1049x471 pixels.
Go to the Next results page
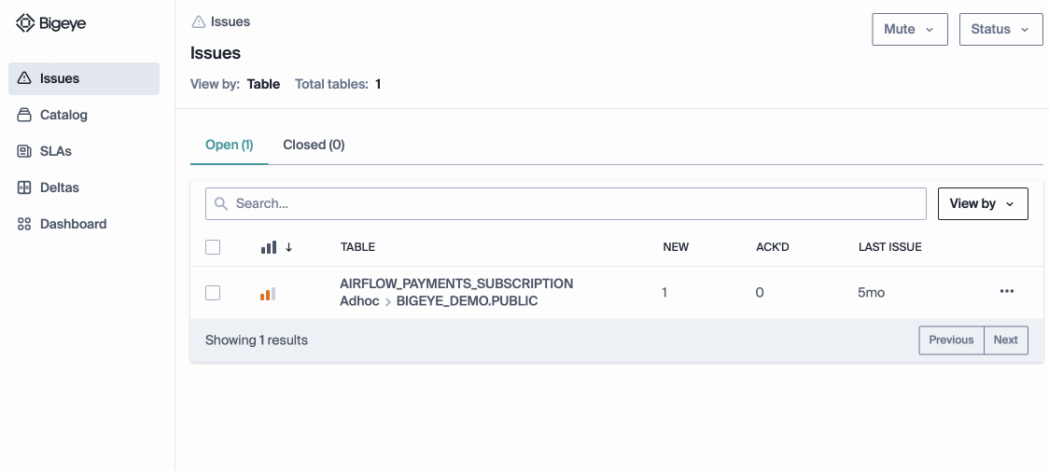[1005, 339]
